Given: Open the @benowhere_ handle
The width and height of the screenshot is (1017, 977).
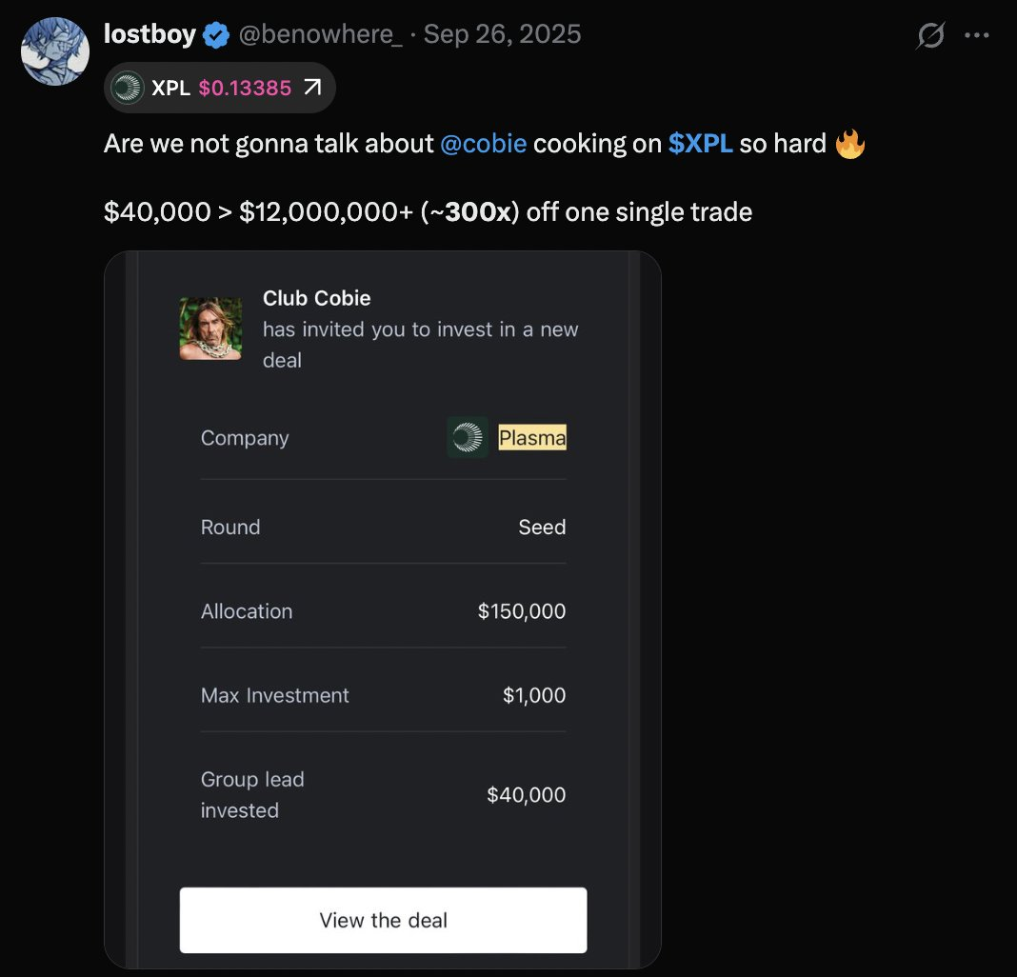Looking at the screenshot, I should (x=319, y=35).
